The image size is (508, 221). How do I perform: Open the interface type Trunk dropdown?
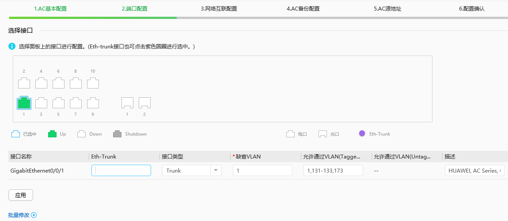click(192, 170)
